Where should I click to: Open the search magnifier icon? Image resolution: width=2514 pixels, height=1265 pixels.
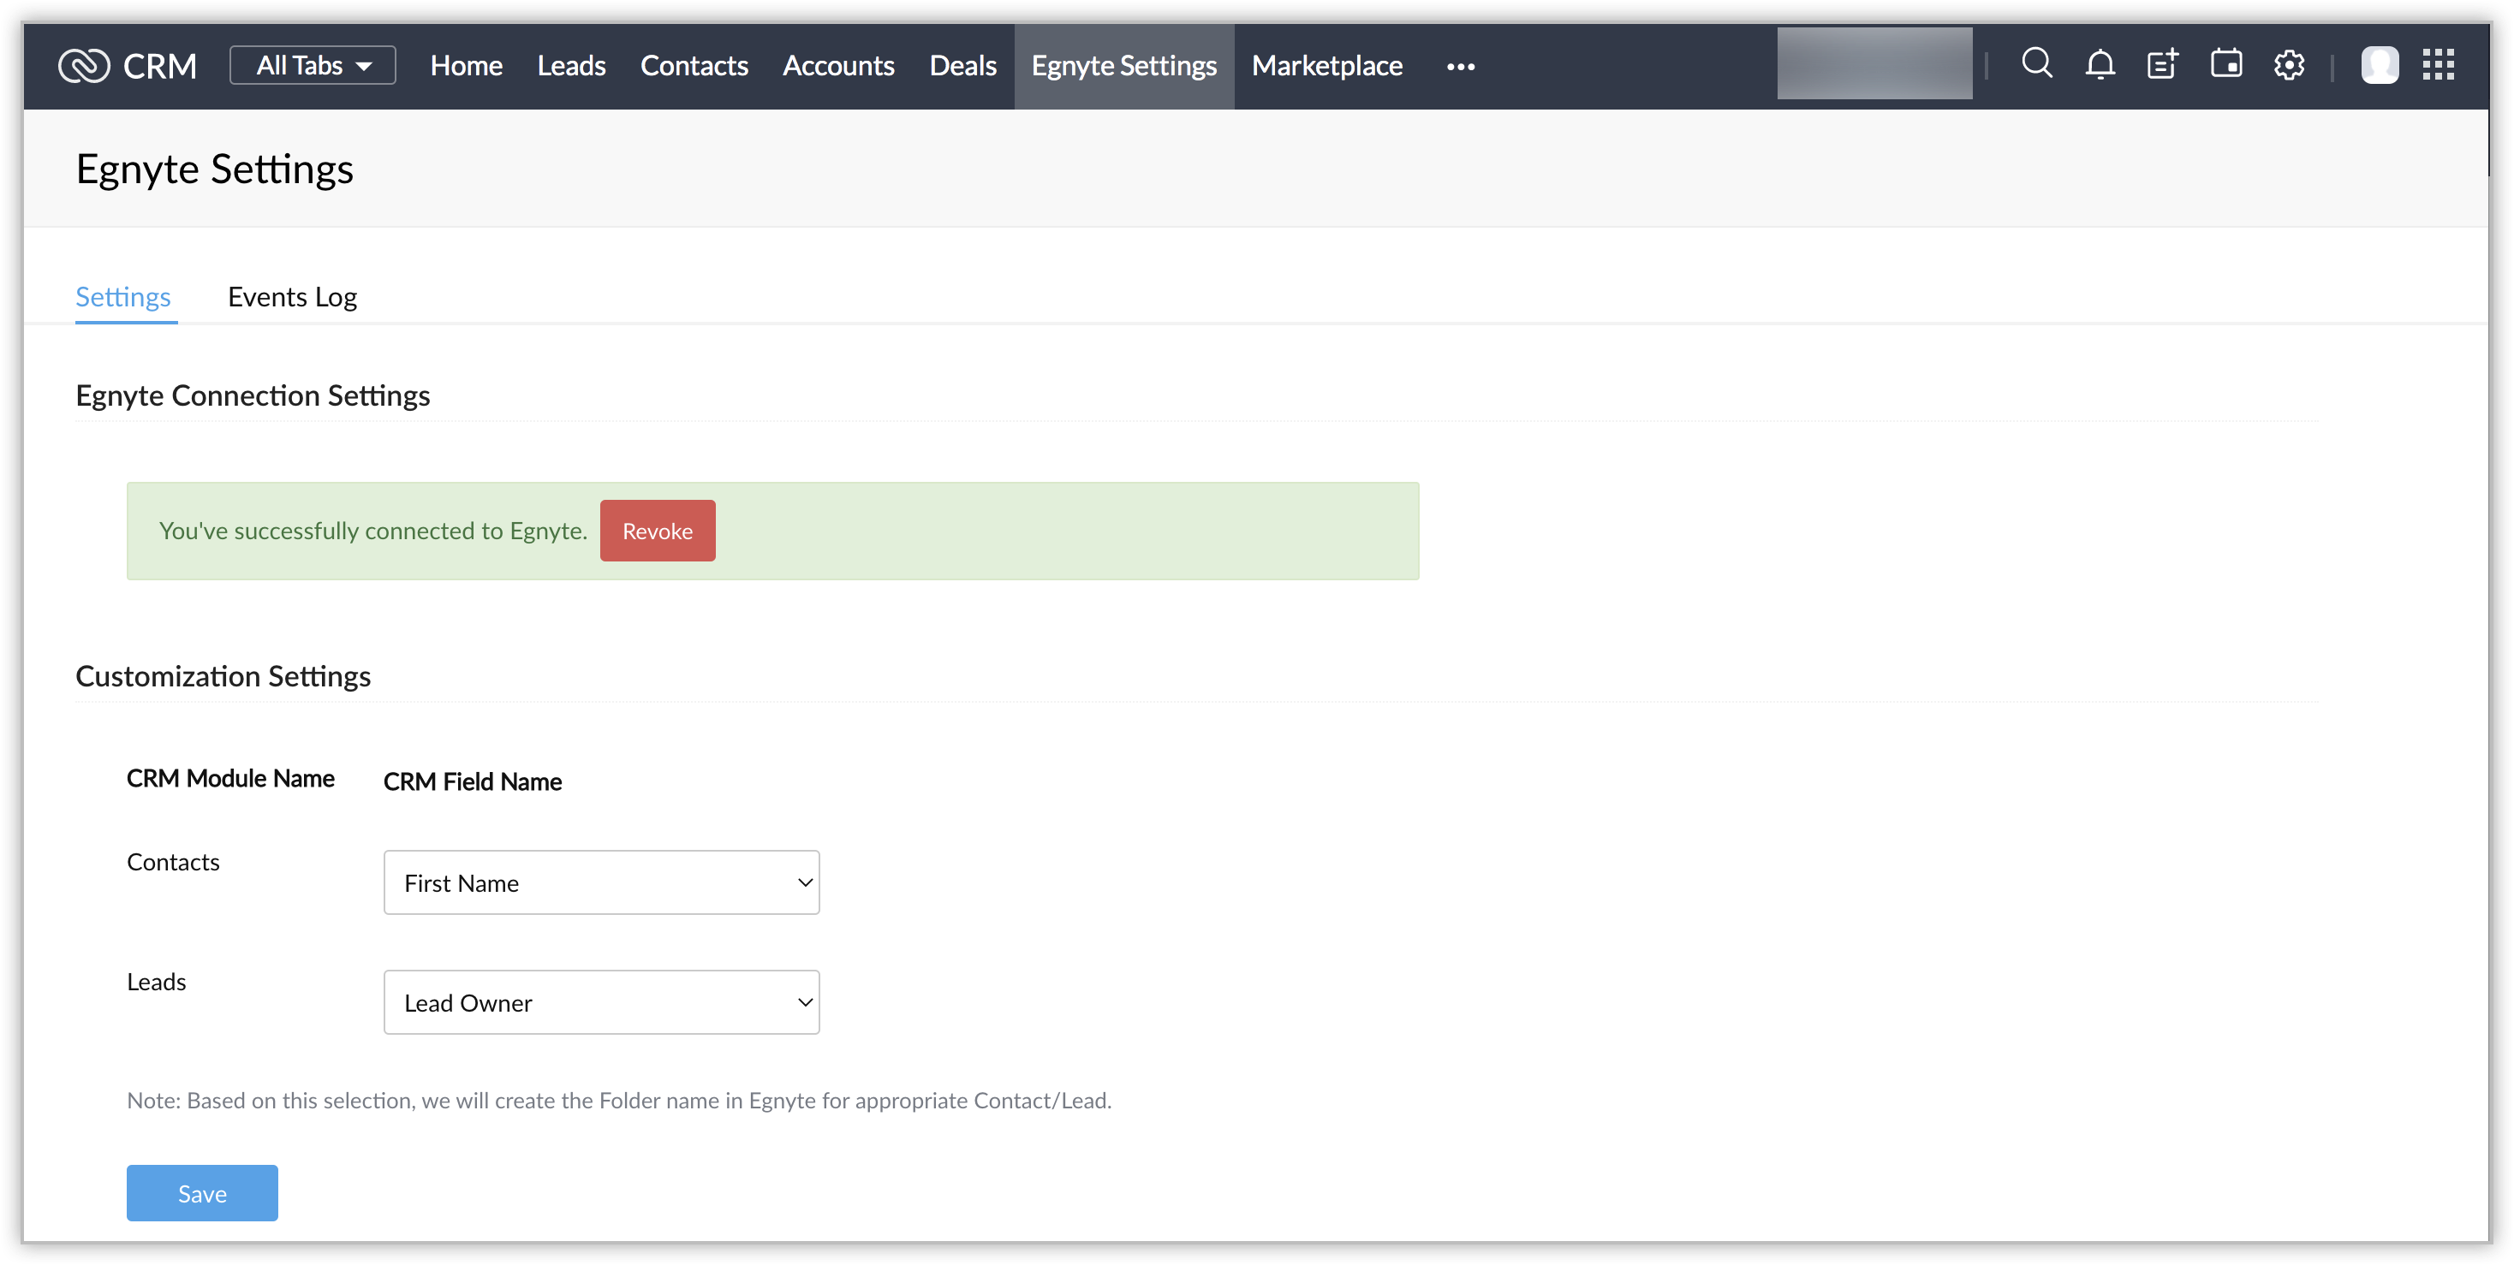(x=2037, y=63)
